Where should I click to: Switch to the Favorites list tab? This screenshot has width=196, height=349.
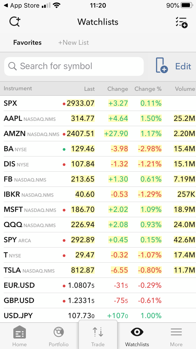(x=27, y=43)
